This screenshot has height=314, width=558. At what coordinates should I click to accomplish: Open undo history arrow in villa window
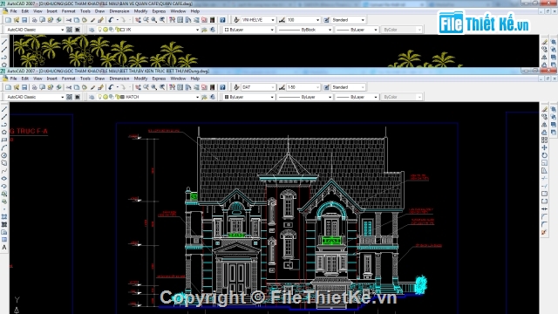click(x=117, y=87)
